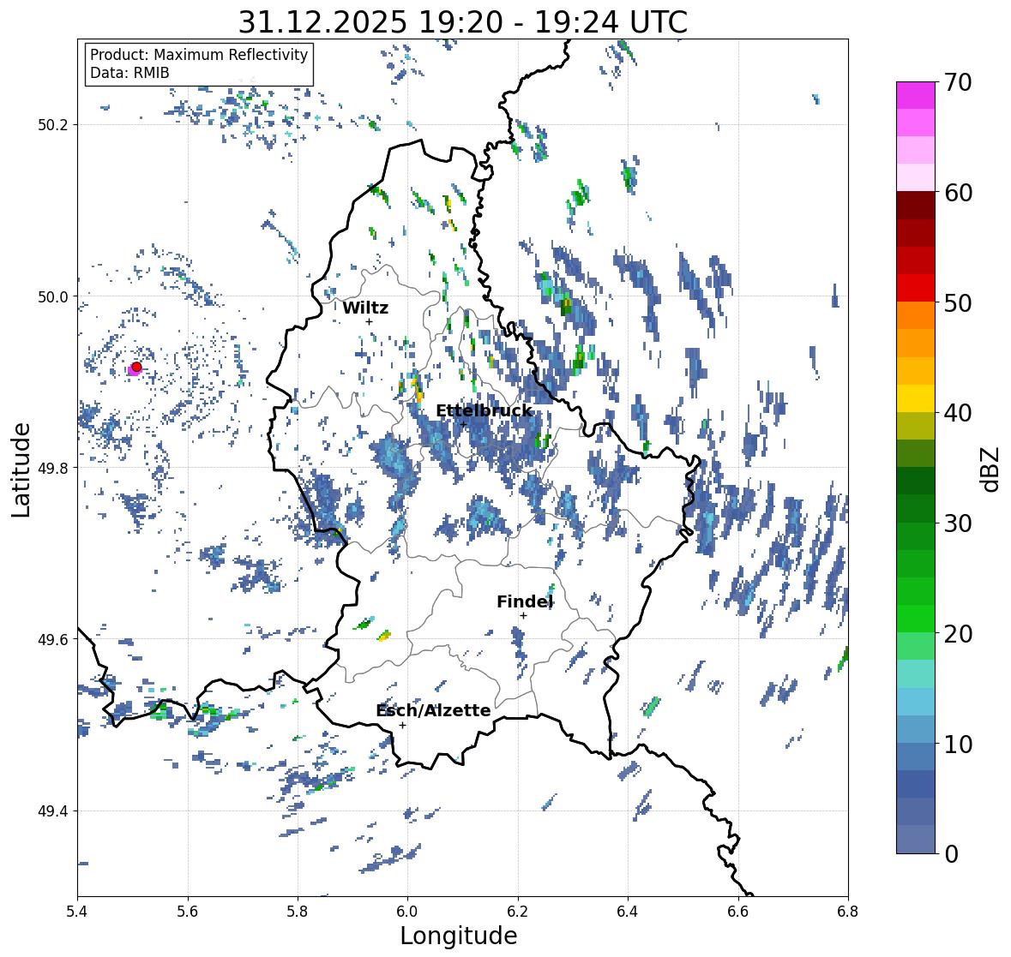Click the 'dBZ' colorbar label
The height and width of the screenshot is (957, 1011).
click(x=991, y=469)
